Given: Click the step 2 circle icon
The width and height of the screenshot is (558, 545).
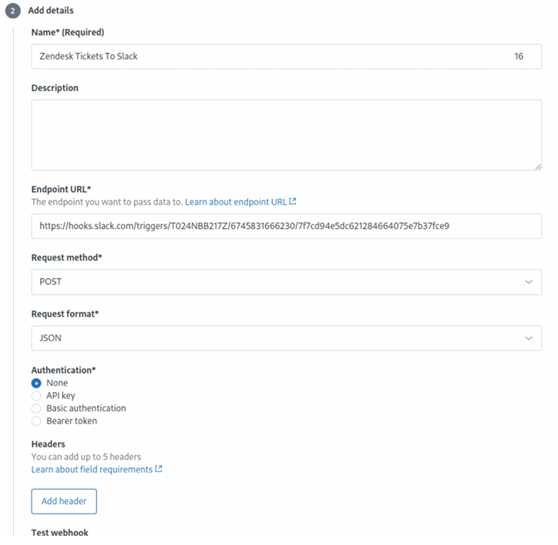Looking at the screenshot, I should click(x=14, y=12).
